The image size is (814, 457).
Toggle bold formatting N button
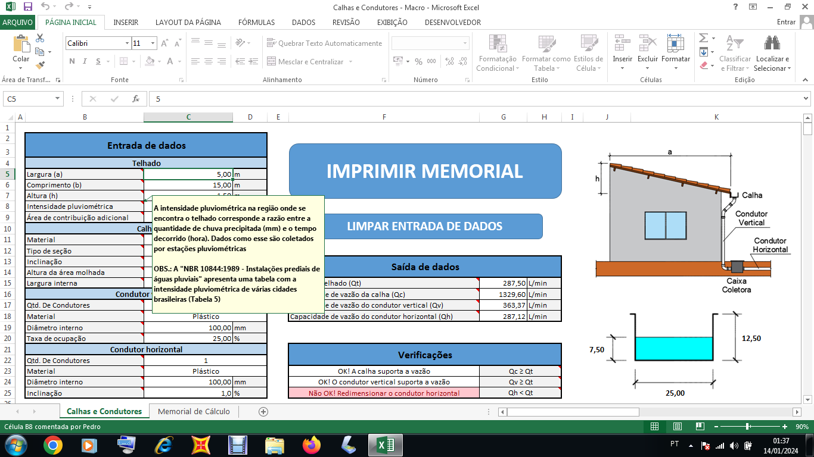pos(72,61)
